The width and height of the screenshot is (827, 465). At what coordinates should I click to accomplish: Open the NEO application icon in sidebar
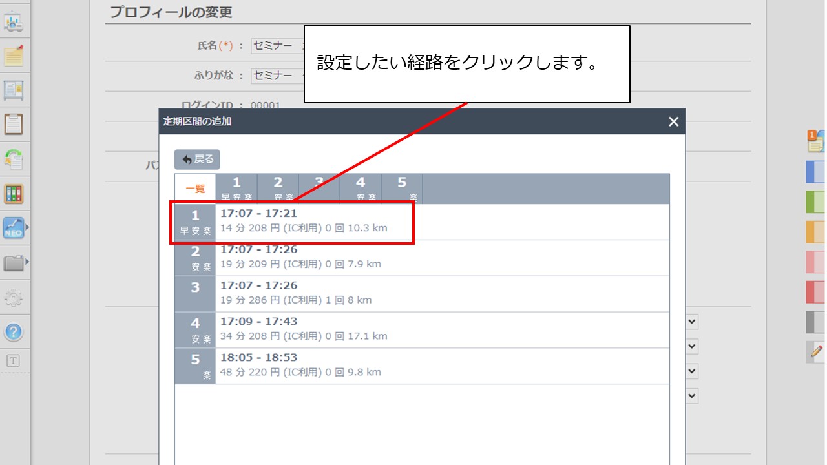(14, 227)
